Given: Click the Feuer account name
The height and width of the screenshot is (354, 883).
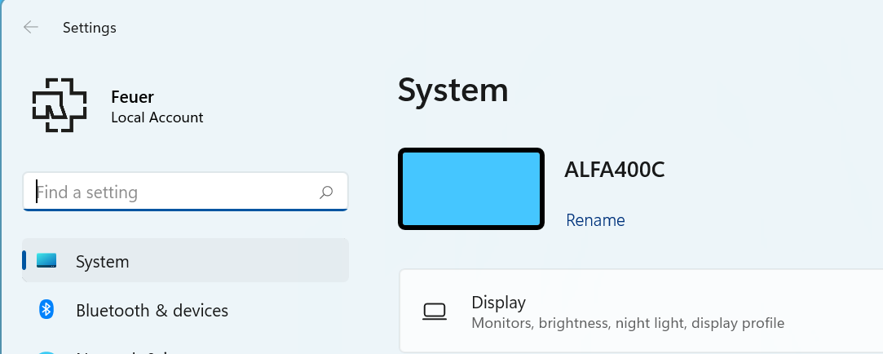Looking at the screenshot, I should point(132,97).
